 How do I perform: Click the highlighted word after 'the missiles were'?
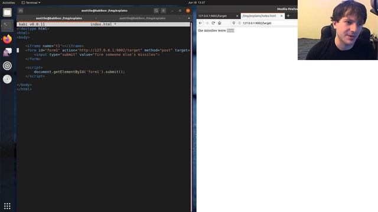coord(230,31)
